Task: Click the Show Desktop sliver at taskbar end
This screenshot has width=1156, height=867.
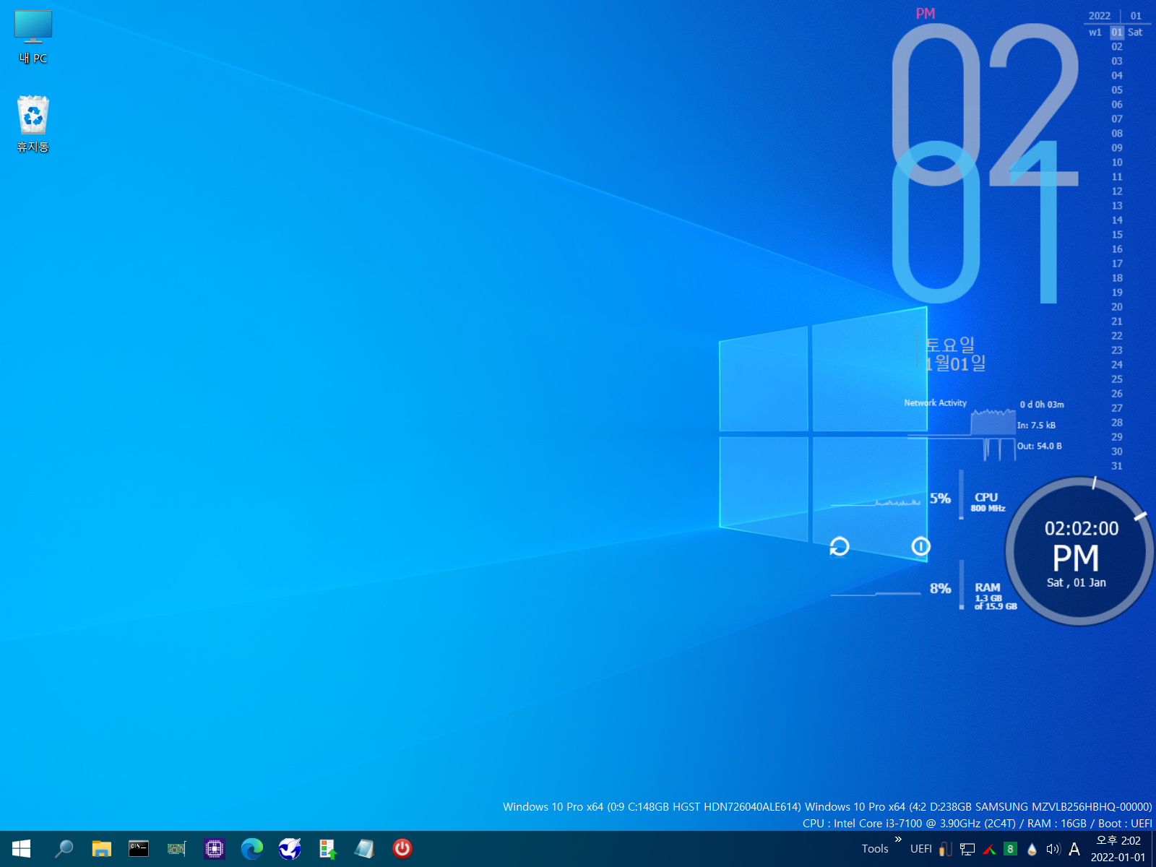Action: (1153, 849)
